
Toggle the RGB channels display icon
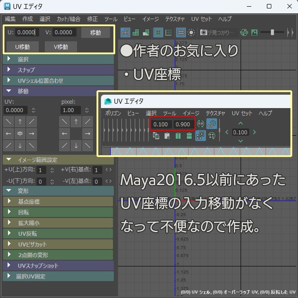point(244,32)
